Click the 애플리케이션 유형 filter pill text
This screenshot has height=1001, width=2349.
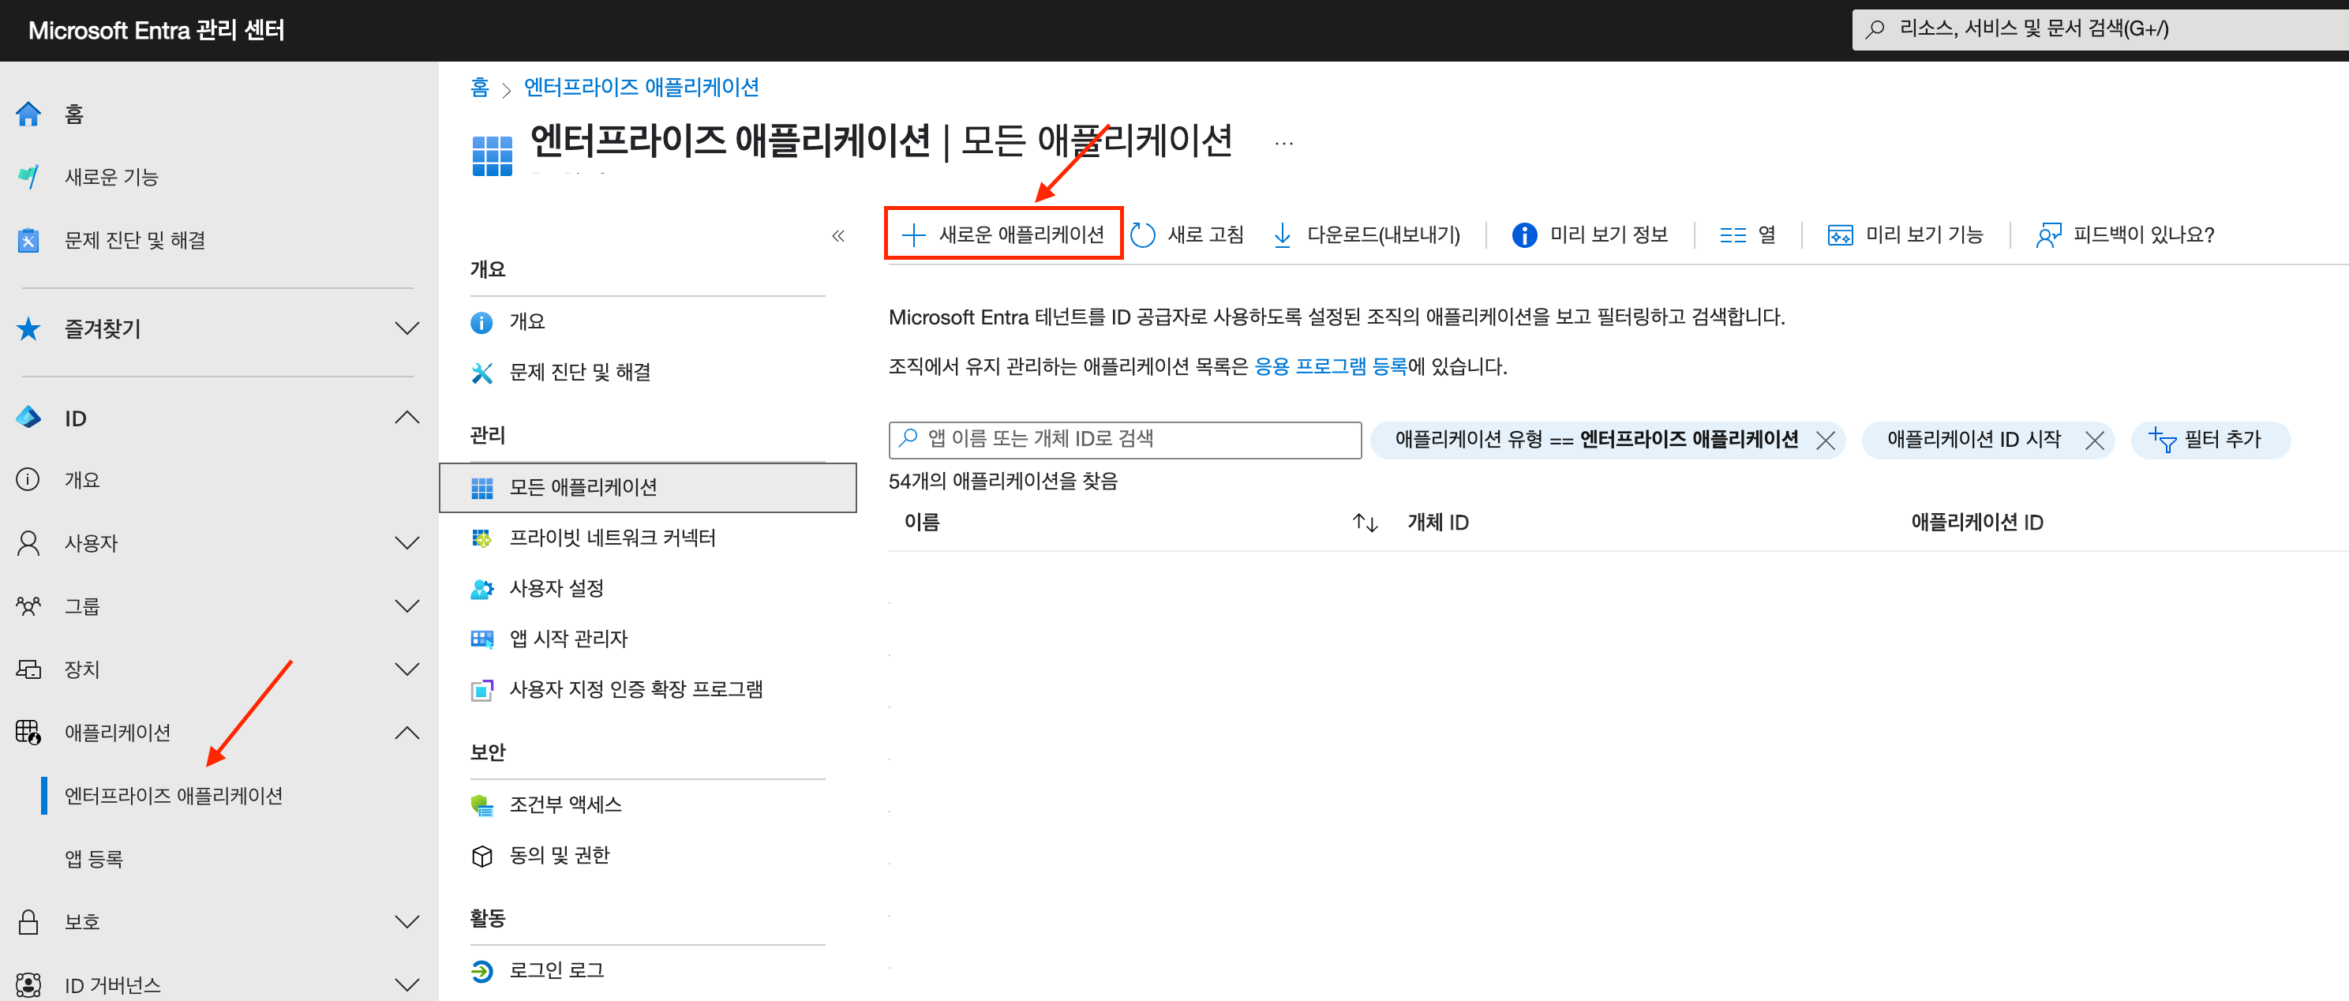click(1596, 440)
